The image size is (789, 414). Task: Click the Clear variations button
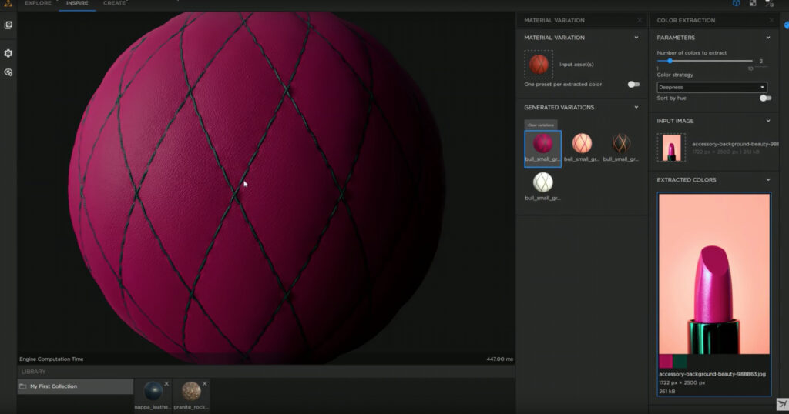click(x=541, y=125)
